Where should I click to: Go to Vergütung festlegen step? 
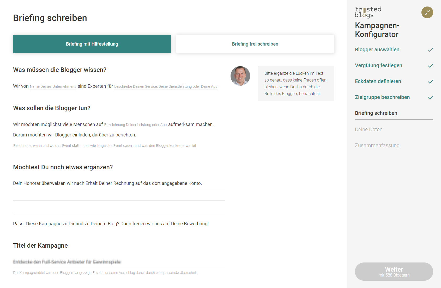(x=378, y=65)
